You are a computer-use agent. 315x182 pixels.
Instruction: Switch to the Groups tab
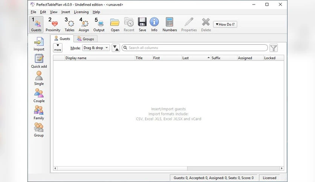click(x=86, y=39)
